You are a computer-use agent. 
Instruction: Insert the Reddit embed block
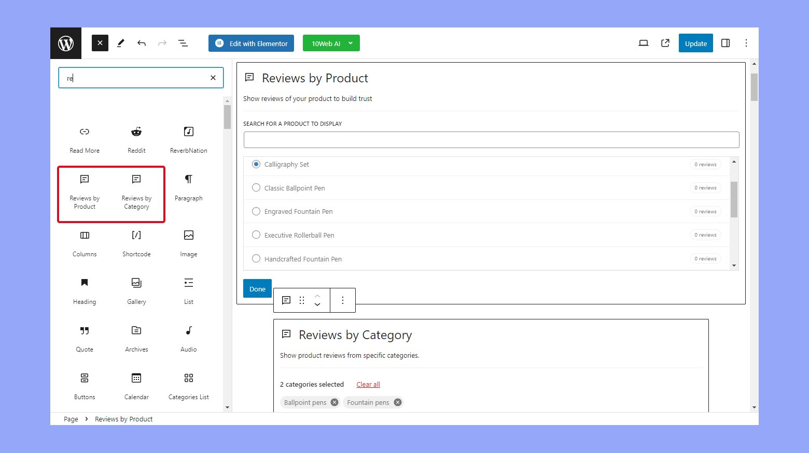[136, 139]
